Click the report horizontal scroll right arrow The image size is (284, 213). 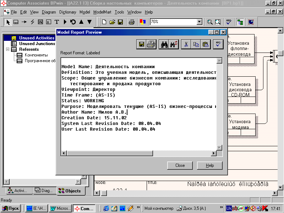(214, 153)
